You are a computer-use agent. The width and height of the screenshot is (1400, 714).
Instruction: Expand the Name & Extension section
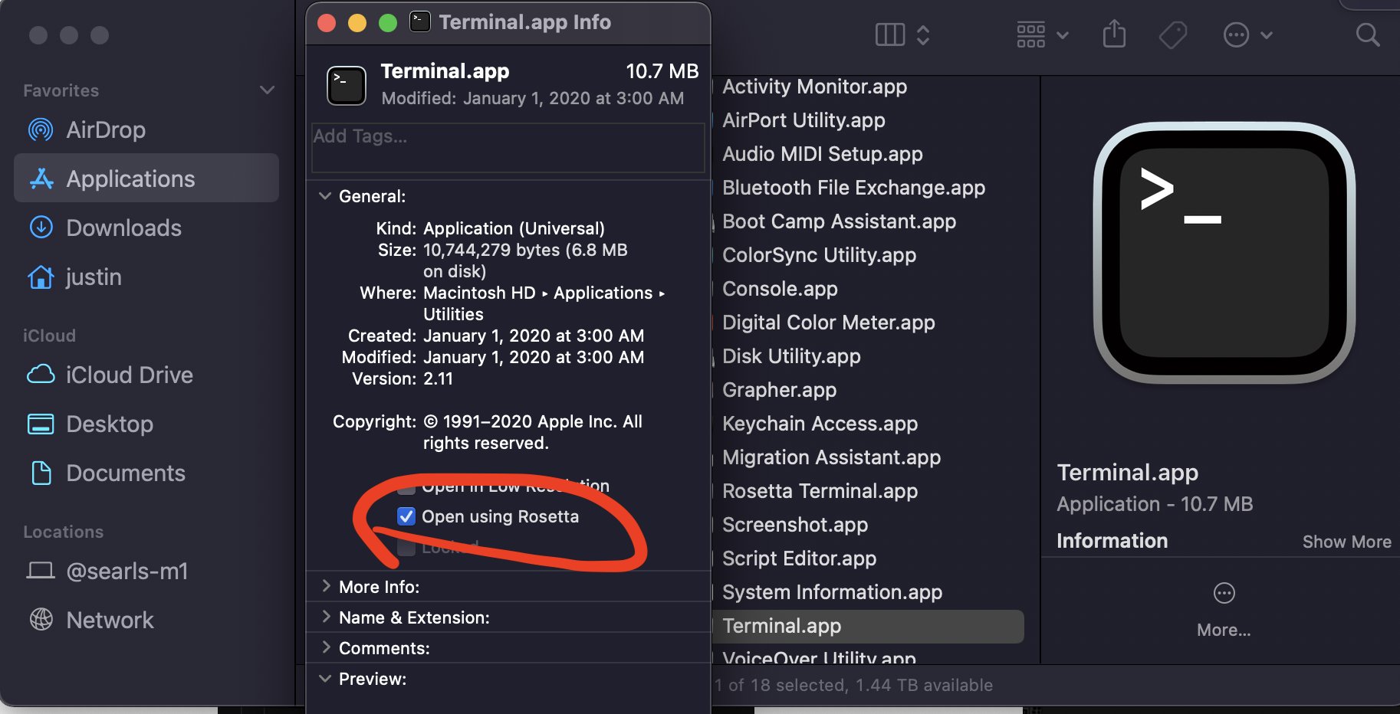tap(326, 617)
